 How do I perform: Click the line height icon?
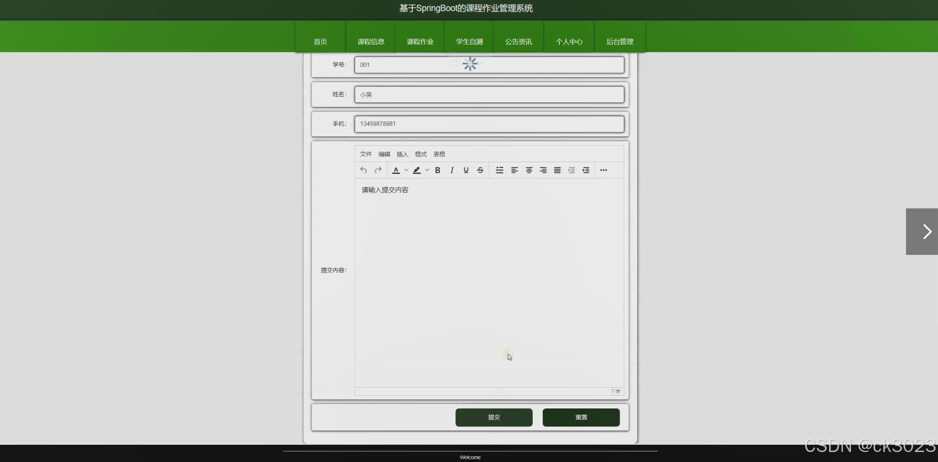click(x=500, y=170)
